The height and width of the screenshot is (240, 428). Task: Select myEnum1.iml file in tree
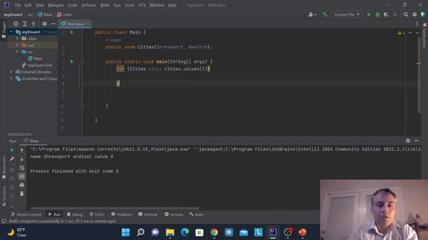pos(37,65)
